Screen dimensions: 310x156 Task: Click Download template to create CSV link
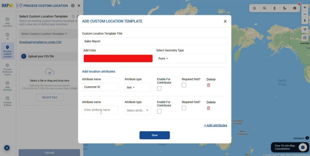tap(40, 42)
